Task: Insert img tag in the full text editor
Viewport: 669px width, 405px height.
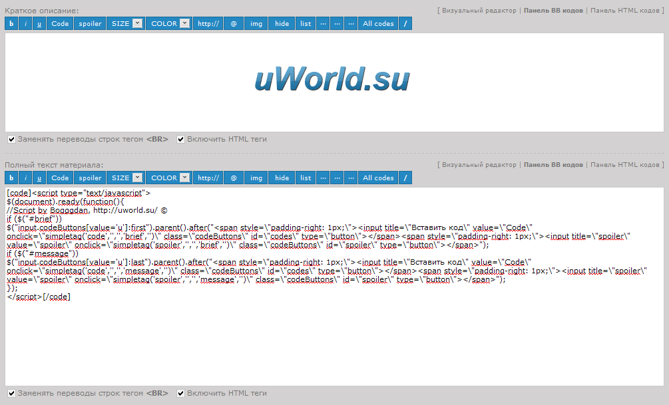Action: 256,178
